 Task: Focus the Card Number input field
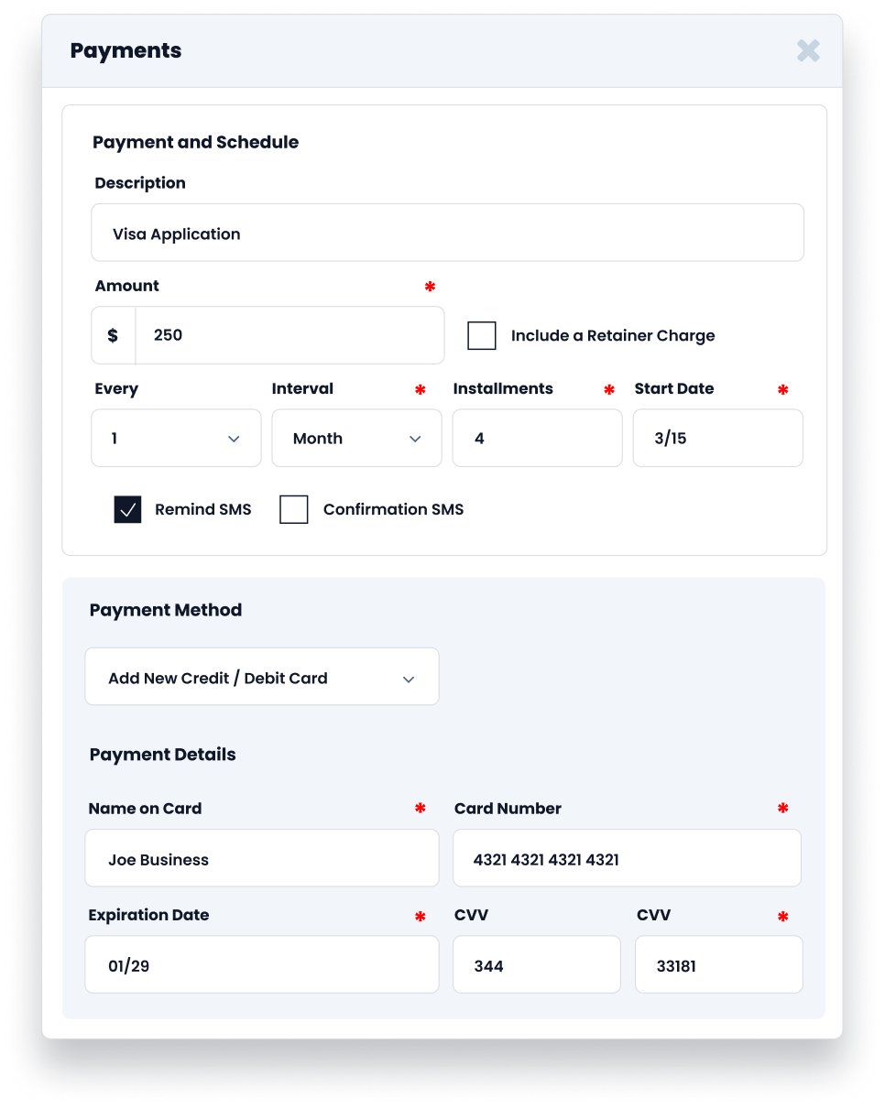click(x=627, y=859)
